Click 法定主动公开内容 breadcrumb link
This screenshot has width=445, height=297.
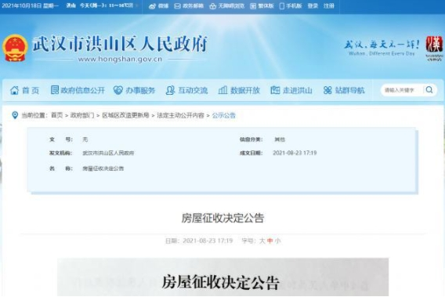[180, 115]
